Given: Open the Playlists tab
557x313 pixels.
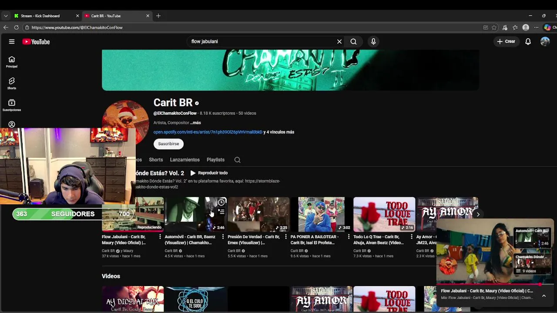Looking at the screenshot, I should 215,160.
